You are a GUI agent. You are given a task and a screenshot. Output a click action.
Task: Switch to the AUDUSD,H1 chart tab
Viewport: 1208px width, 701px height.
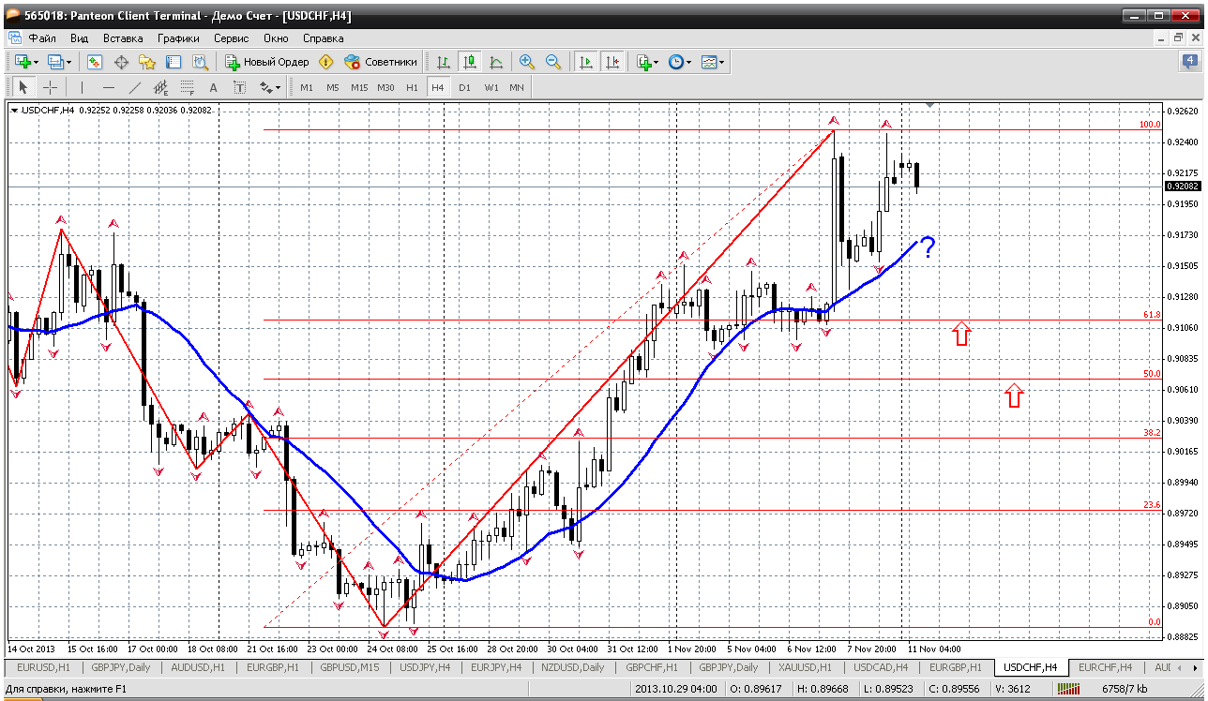pyautogui.click(x=198, y=667)
